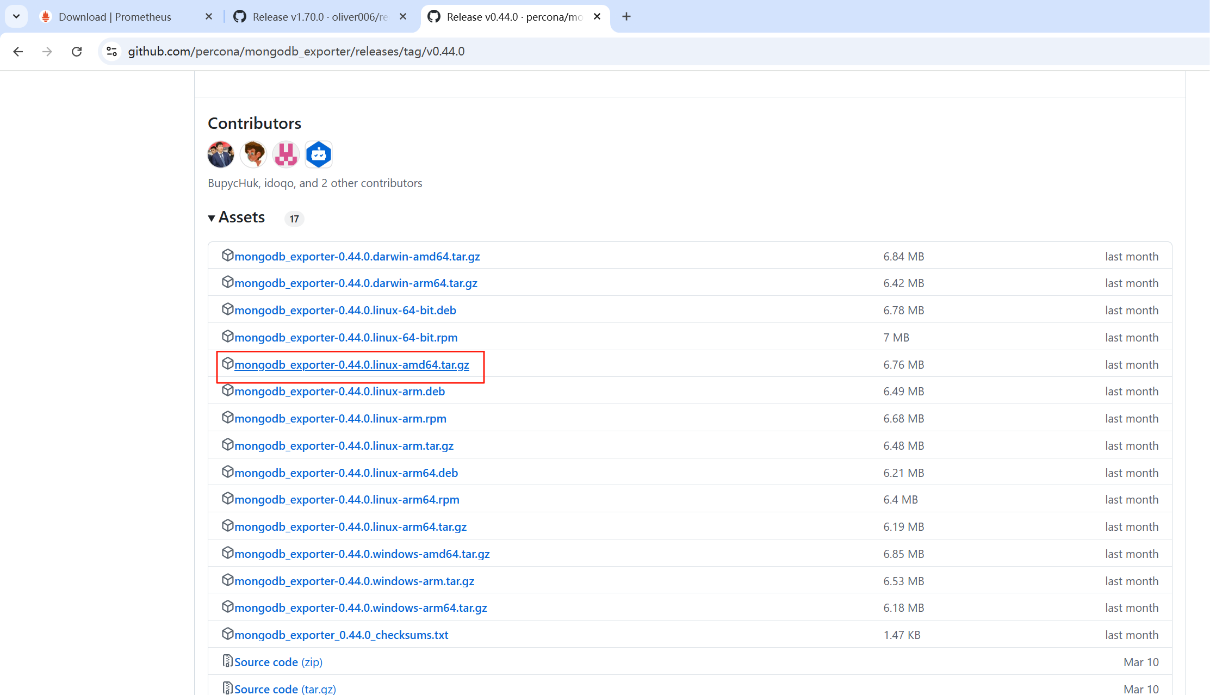The width and height of the screenshot is (1210, 695).
Task: Click the GitHub URL address bar
Action: pyautogui.click(x=296, y=51)
